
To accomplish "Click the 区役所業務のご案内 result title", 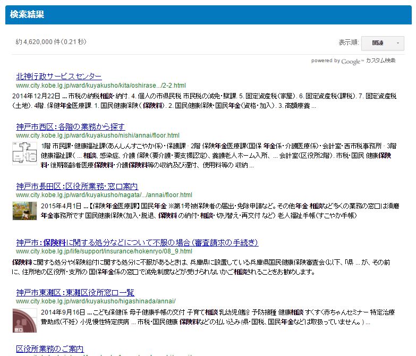I will [x=49, y=349].
